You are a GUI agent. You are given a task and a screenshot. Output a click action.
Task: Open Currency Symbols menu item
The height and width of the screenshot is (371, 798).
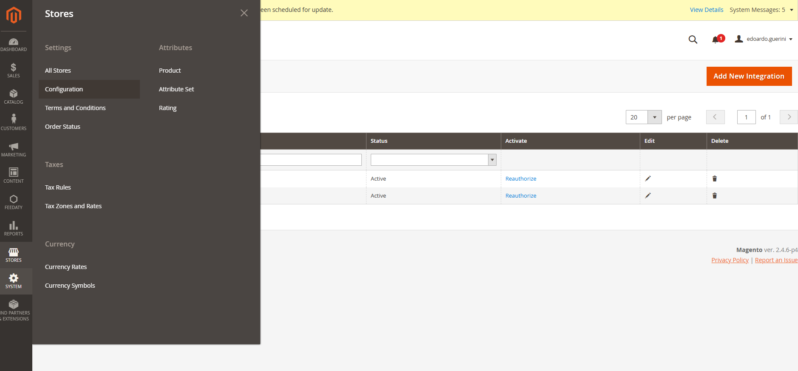click(70, 286)
